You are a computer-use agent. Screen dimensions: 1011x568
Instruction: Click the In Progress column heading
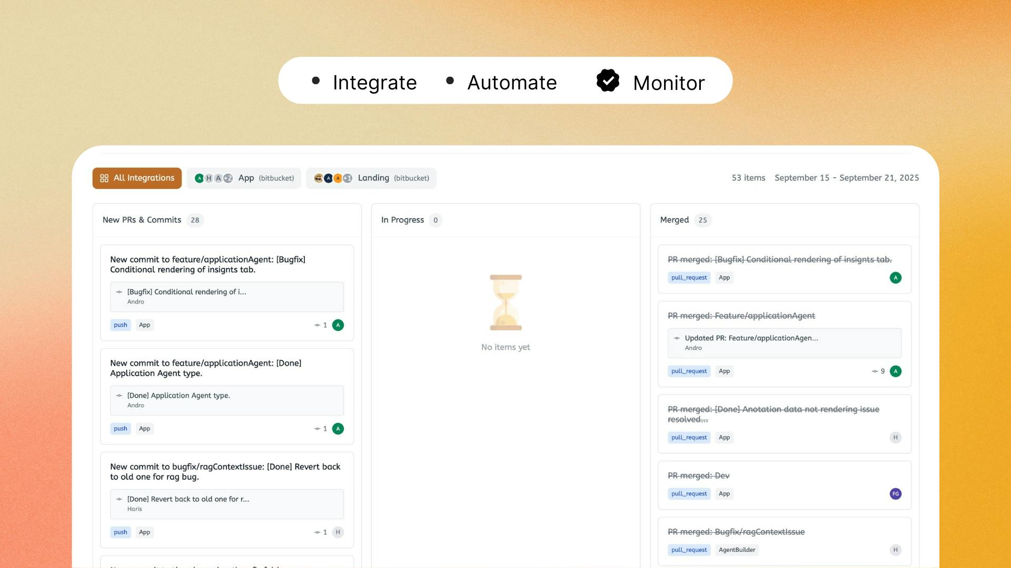402,220
